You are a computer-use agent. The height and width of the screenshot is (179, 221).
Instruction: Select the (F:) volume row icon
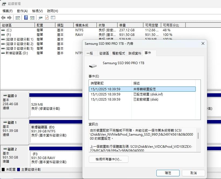(x=3, y=35)
